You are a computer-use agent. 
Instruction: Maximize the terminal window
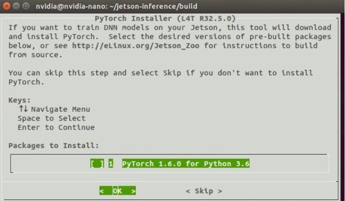point(26,6)
